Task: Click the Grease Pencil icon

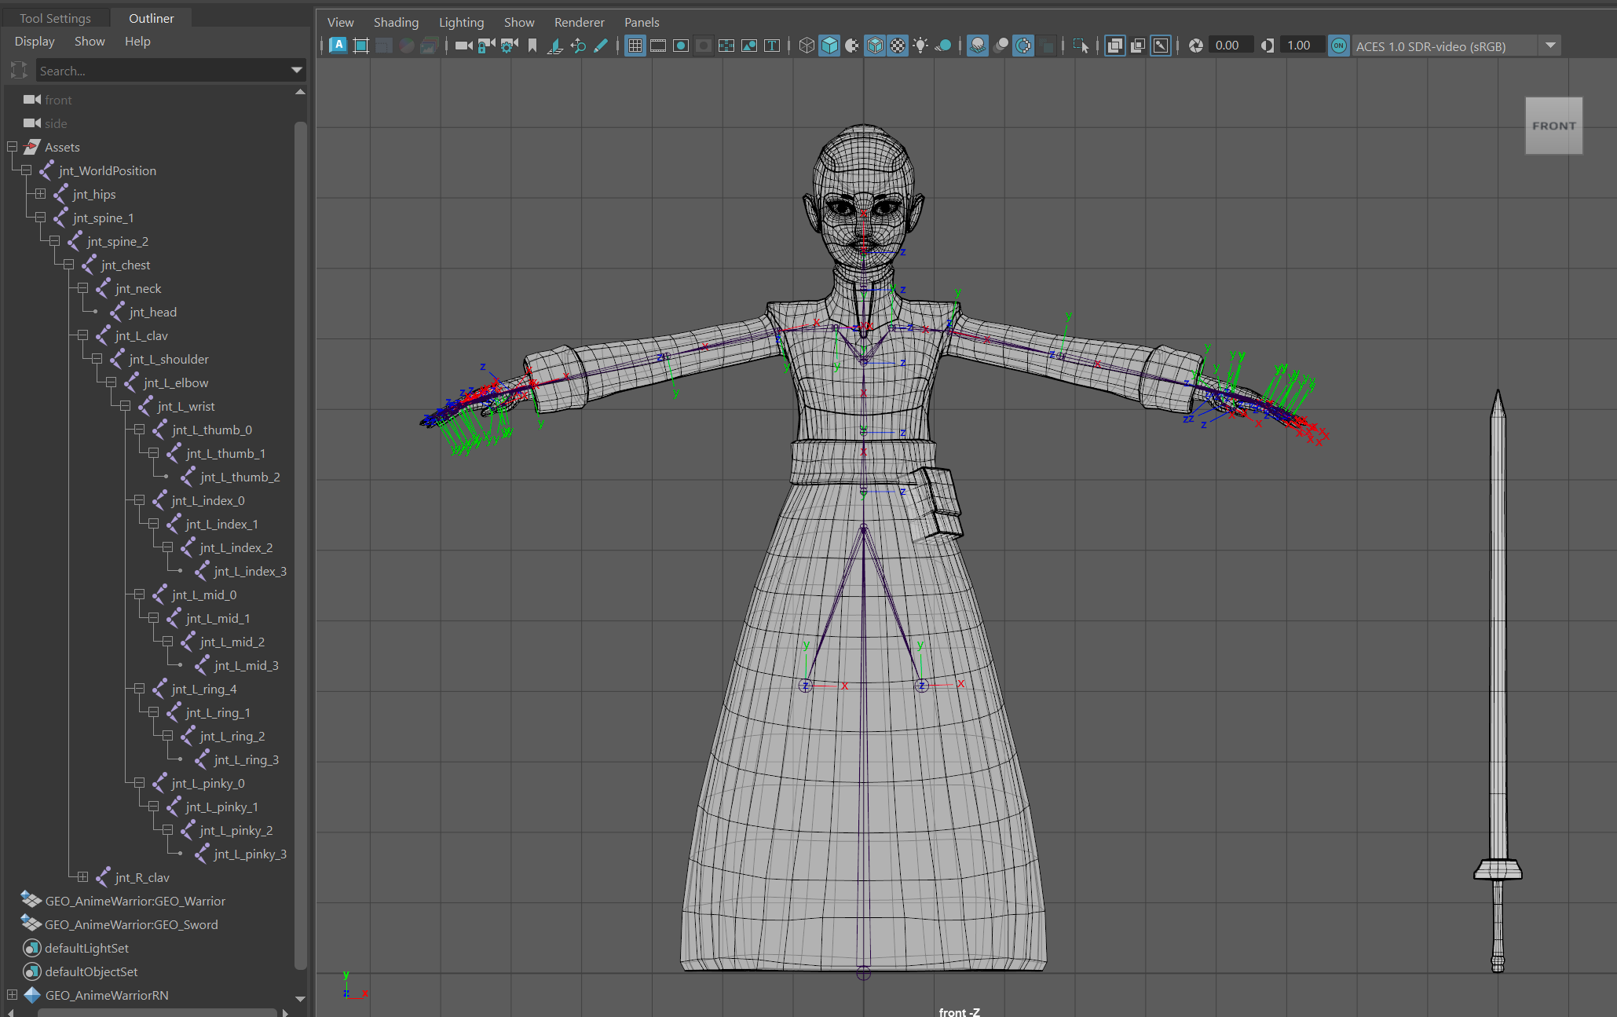Action: 601,46
